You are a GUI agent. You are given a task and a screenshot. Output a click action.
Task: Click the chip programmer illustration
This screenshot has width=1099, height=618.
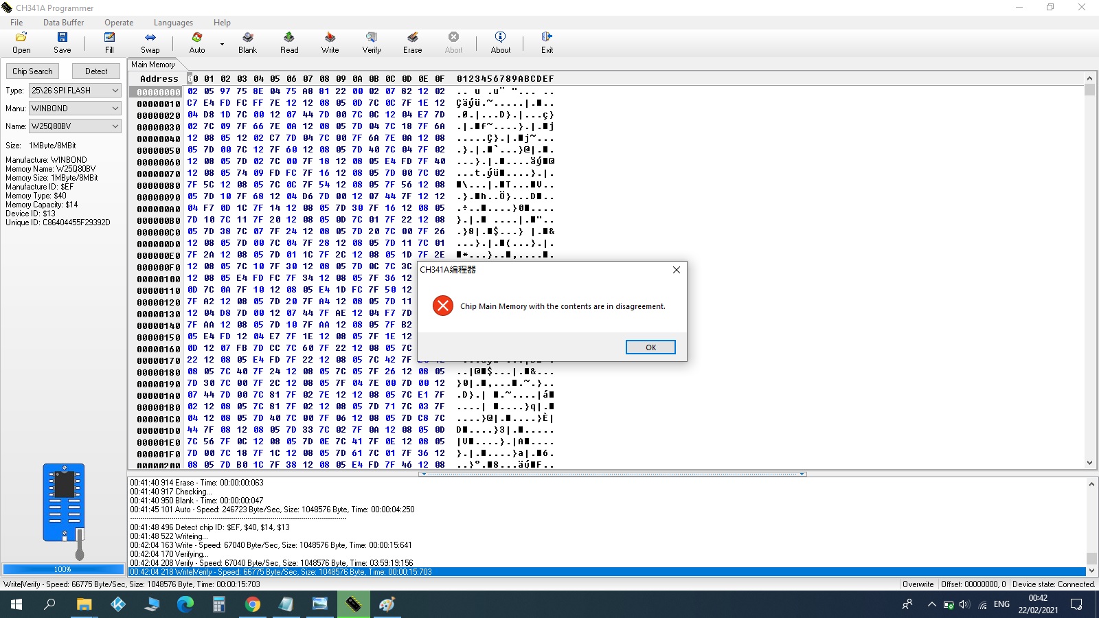pos(65,512)
